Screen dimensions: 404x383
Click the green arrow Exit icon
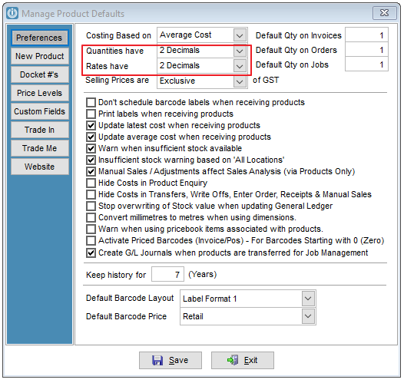coord(233,360)
